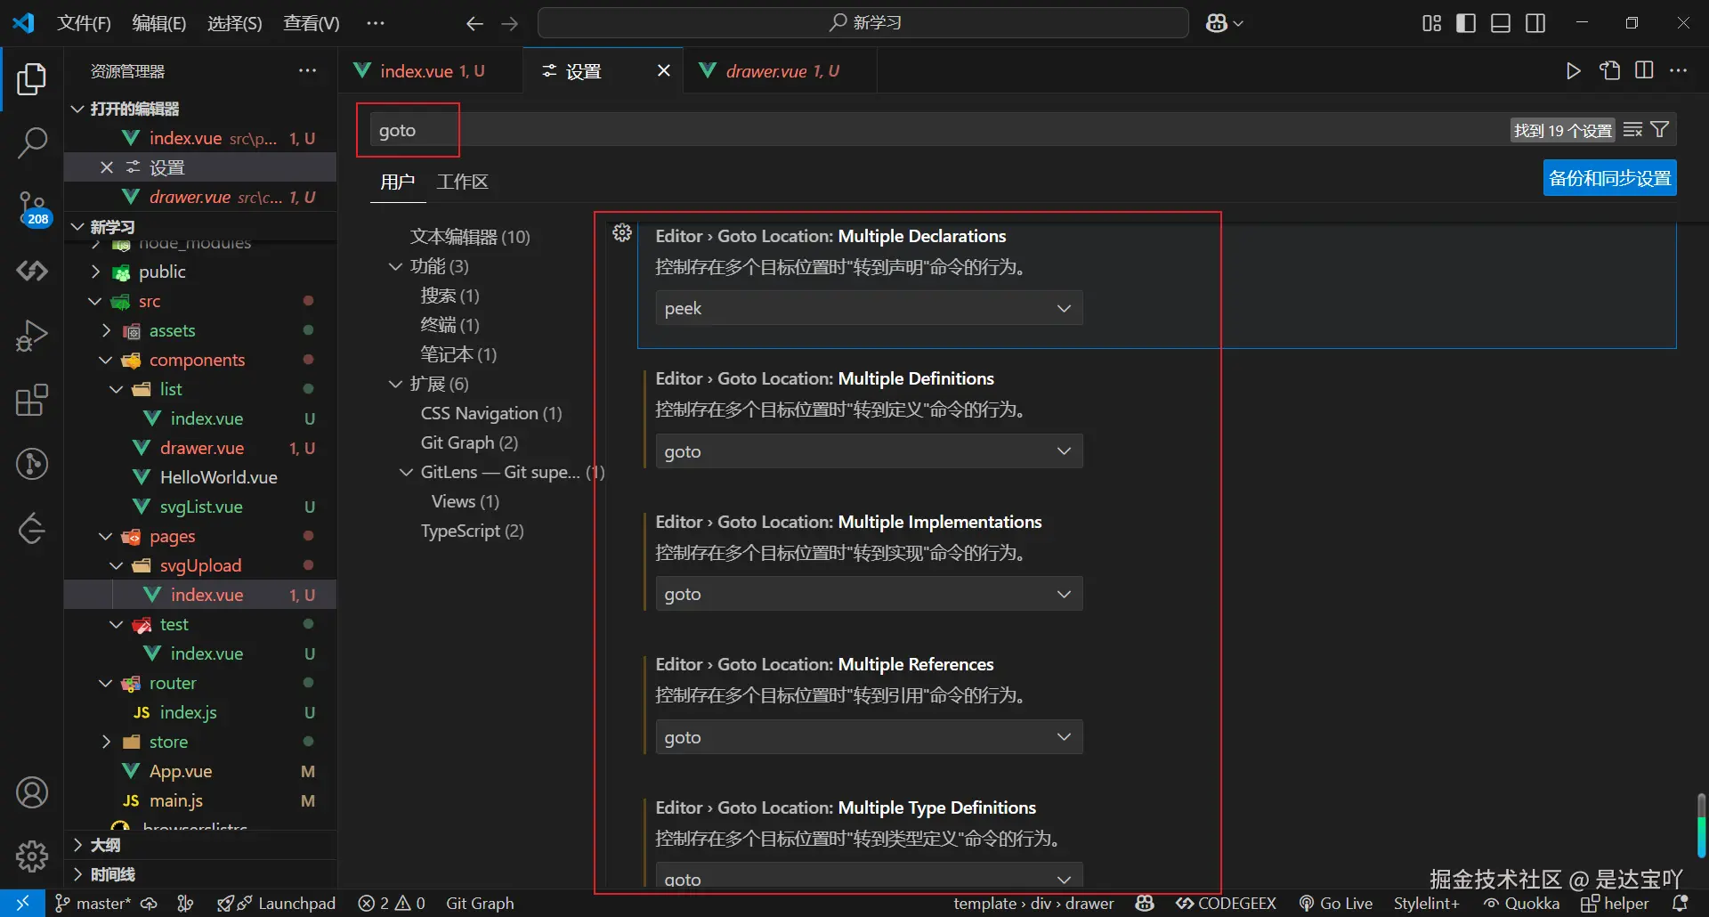Collapse the src folder
The height and width of the screenshot is (917, 1709).
(x=94, y=302)
